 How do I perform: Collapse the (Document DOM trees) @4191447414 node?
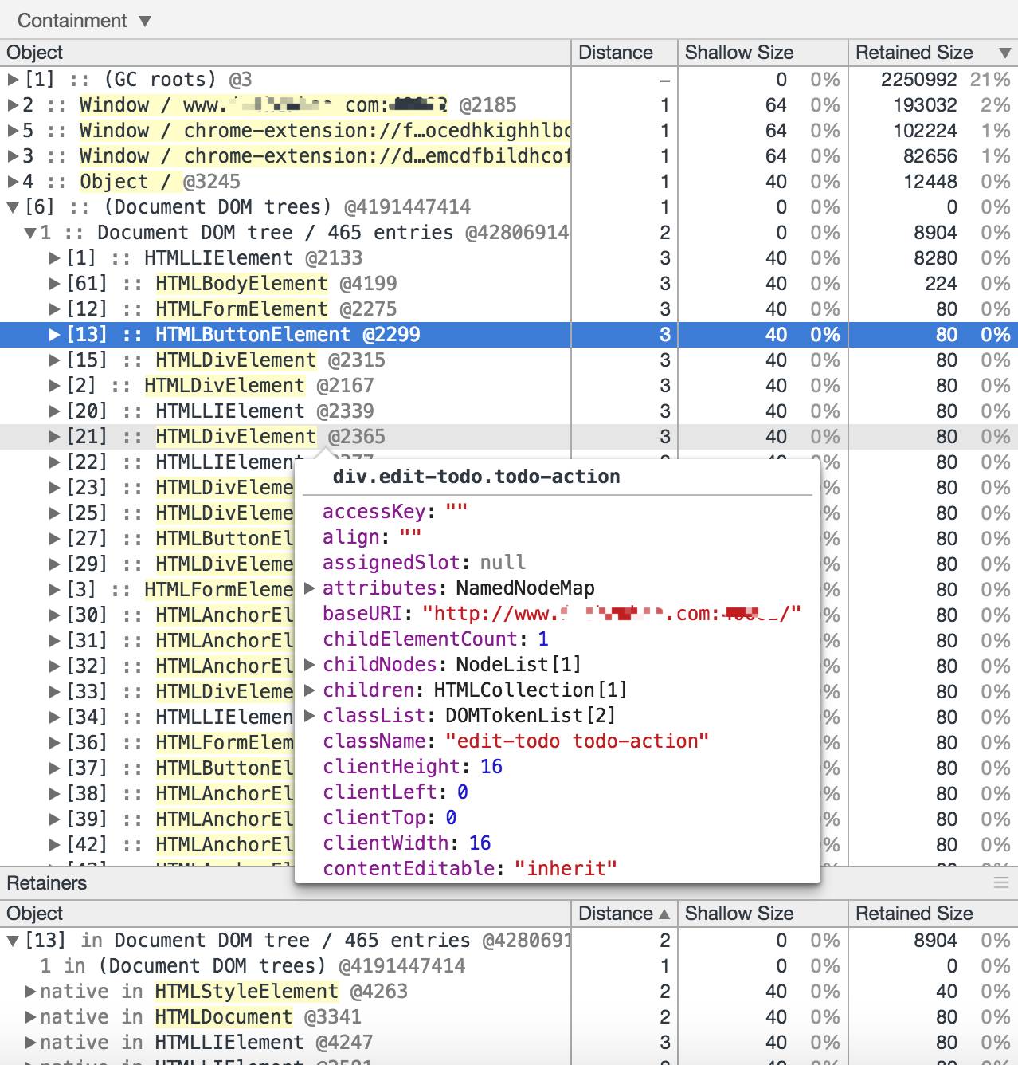coord(13,207)
